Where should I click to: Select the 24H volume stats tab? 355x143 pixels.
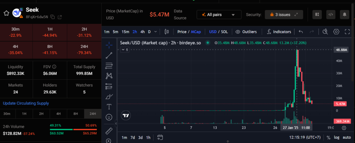[93, 114]
